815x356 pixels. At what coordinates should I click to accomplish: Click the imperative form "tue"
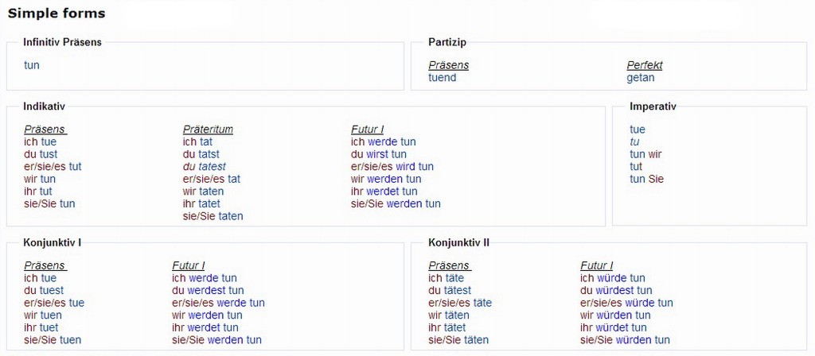coord(638,130)
